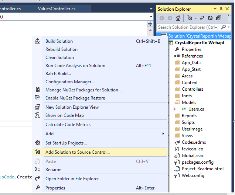
Task: Click the Sync with Active Document icon
Action: (x=202, y=18)
